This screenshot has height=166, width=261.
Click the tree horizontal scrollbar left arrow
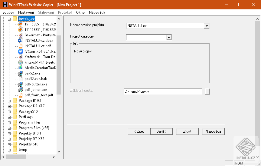(3, 157)
